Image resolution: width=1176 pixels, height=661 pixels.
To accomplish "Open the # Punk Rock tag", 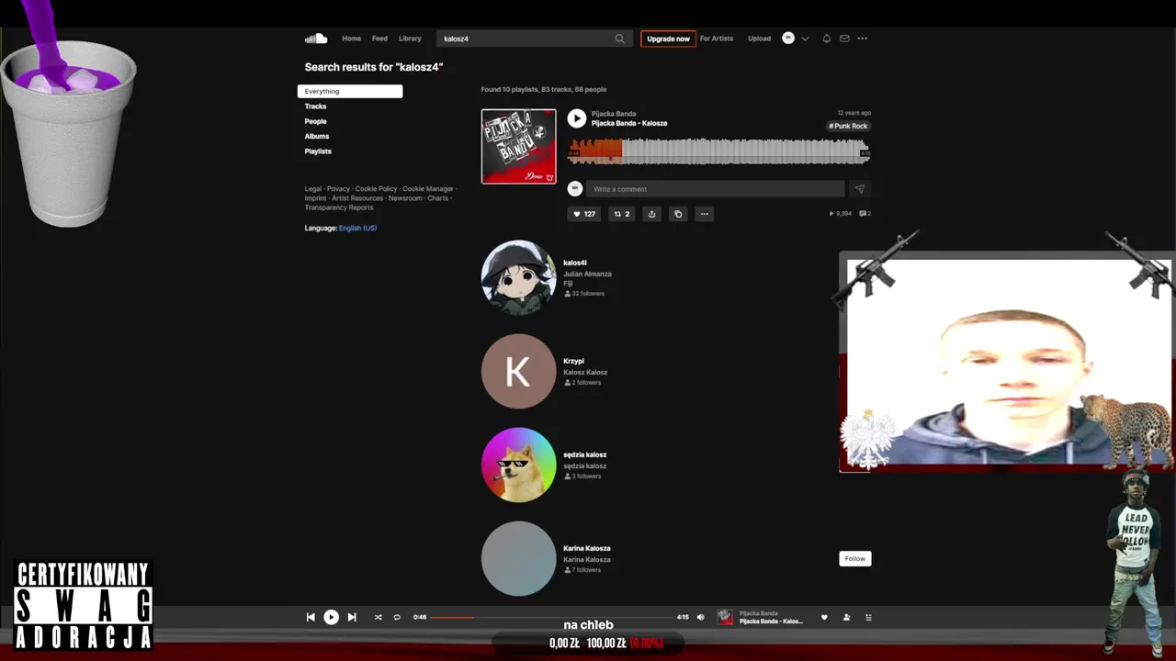I will [848, 126].
